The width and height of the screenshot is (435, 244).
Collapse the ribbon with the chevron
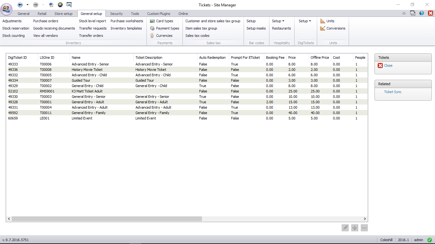[404, 13]
